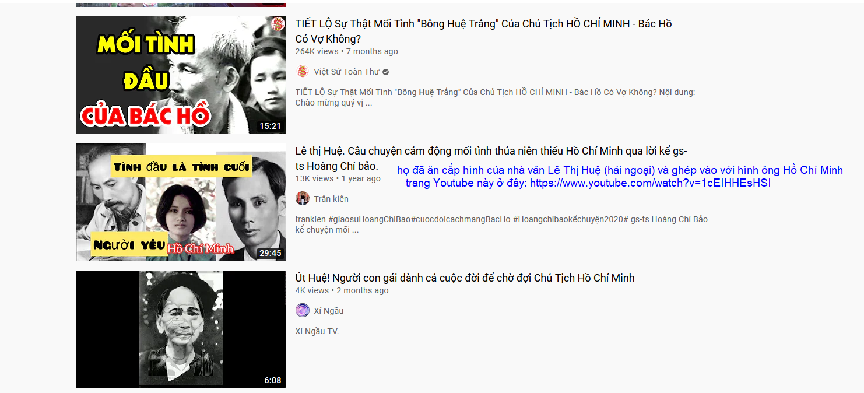Click the "Xí Ngầu TV." description text
The width and height of the screenshot is (864, 393).
tap(317, 331)
